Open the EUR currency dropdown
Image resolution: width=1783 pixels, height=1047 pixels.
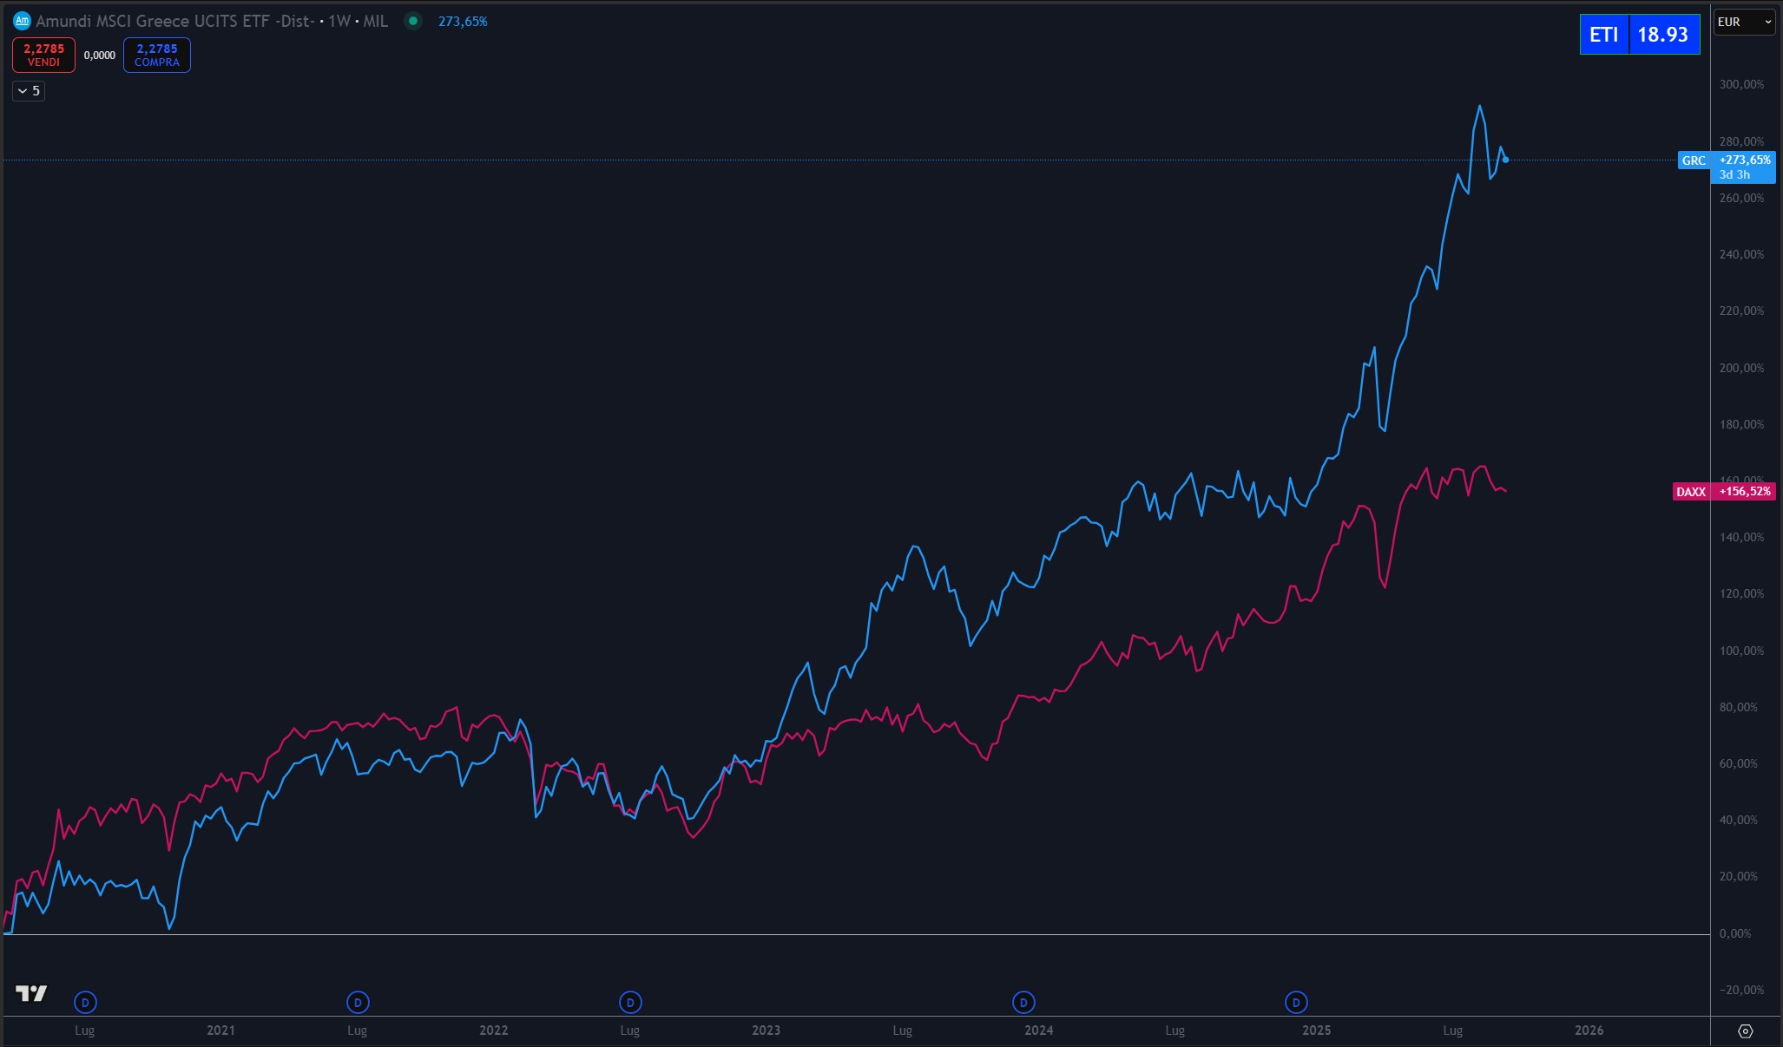pos(1743,22)
